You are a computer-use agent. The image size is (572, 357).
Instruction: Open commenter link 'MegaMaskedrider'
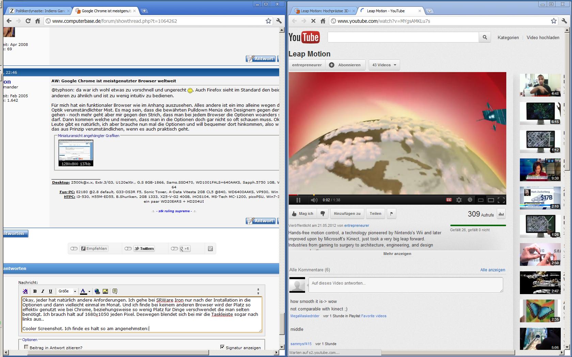coord(305,316)
